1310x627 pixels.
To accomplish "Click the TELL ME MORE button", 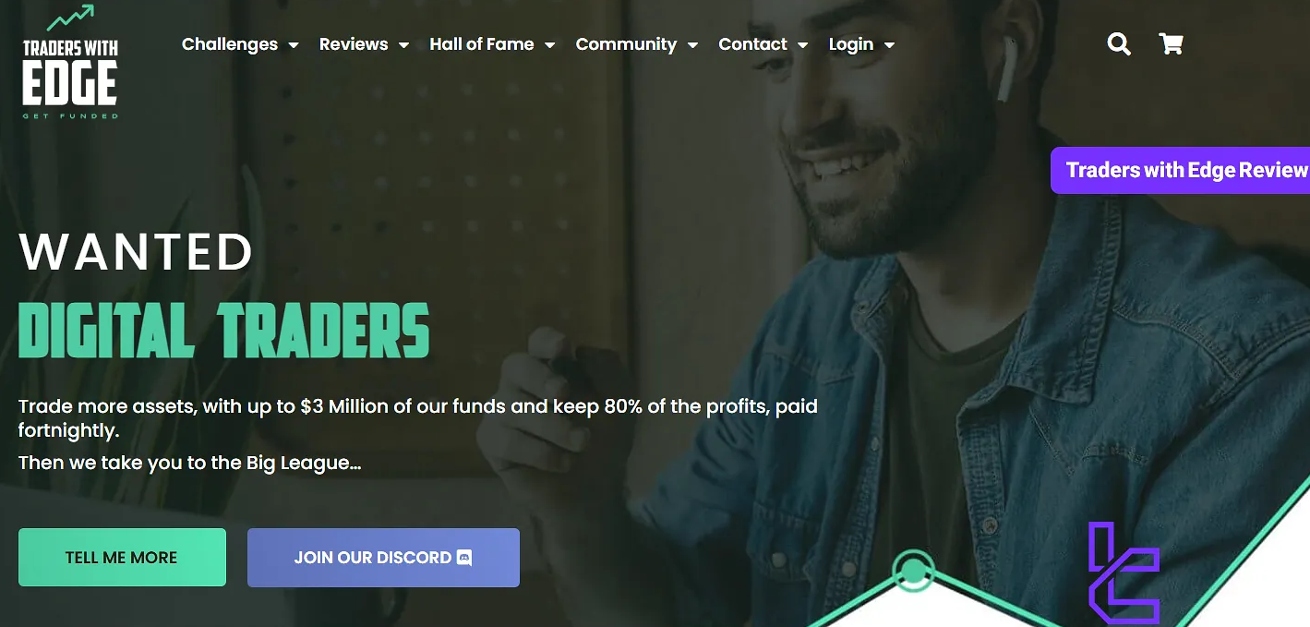I will [122, 558].
